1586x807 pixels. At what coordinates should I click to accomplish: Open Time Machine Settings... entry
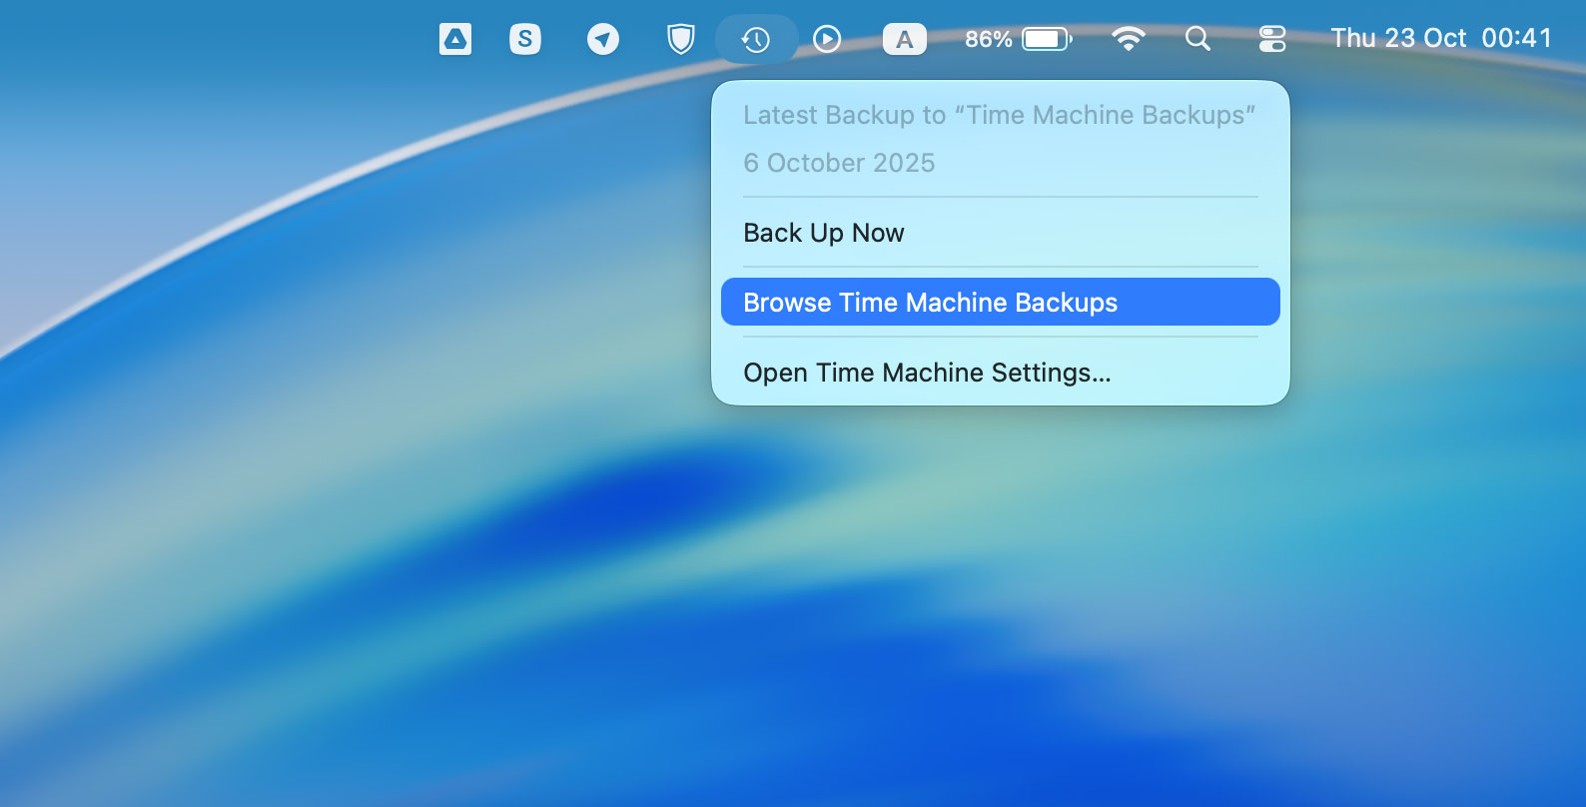coord(927,373)
